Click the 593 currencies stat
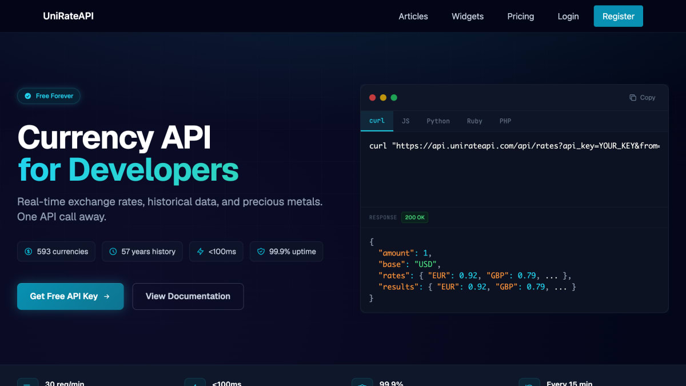The width and height of the screenshot is (686, 386). coord(56,252)
